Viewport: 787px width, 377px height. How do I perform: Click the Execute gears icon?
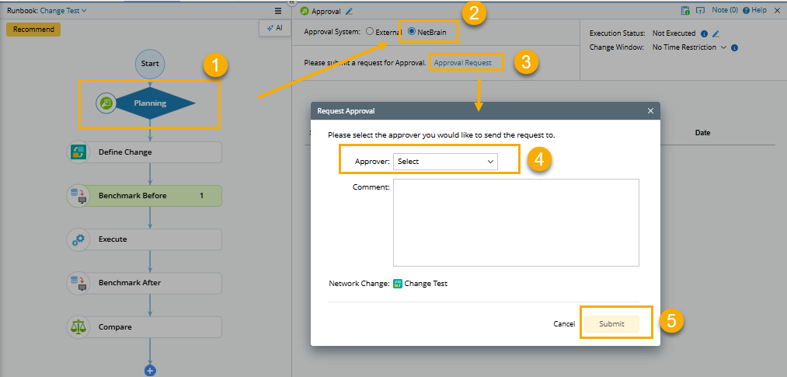78,239
